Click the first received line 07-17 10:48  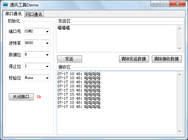79,74
